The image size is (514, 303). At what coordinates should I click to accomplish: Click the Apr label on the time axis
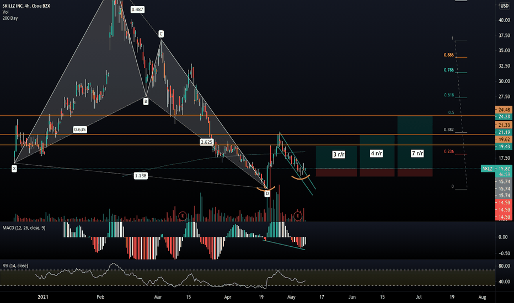[228, 297]
